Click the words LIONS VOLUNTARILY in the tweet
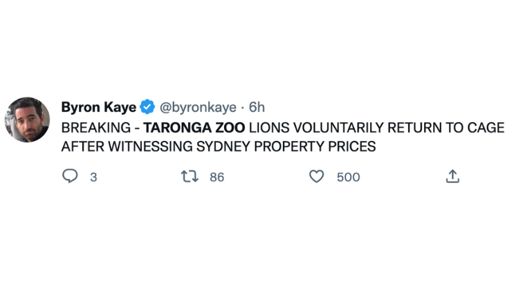505x284 pixels. 317,128
